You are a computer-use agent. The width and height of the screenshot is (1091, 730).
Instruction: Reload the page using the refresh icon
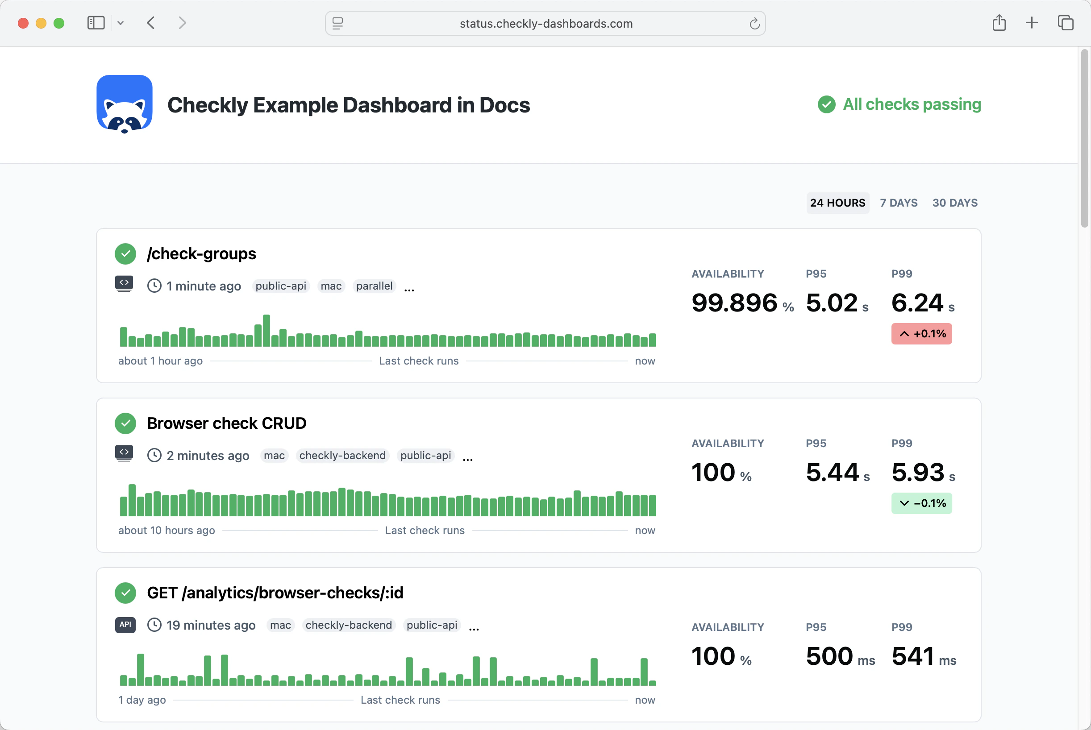(x=754, y=23)
